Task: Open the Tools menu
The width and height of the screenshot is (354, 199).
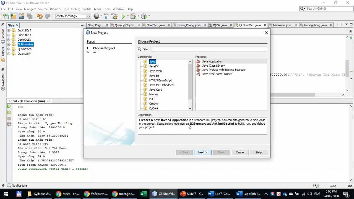Action: (x=107, y=9)
